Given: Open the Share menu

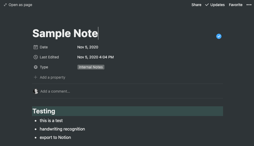Looking at the screenshot, I should point(196,5).
